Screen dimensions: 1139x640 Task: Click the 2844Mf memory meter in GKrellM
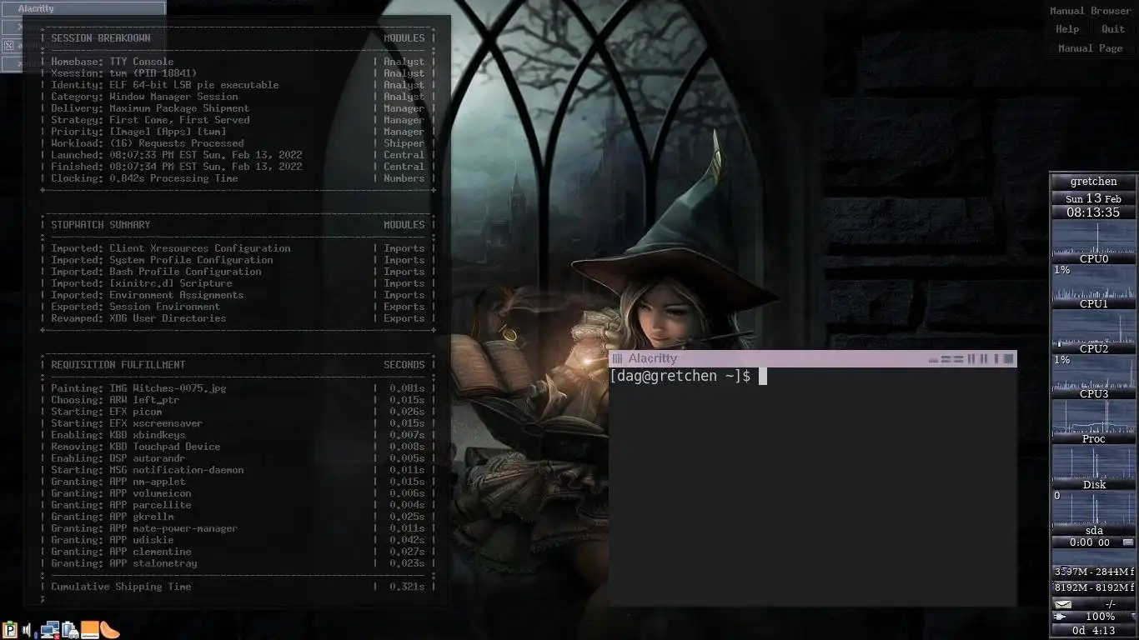[x=1093, y=572]
